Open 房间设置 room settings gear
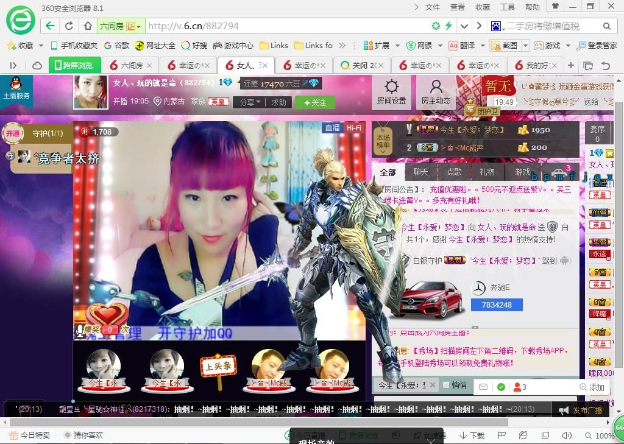The width and height of the screenshot is (624, 444). point(392,93)
